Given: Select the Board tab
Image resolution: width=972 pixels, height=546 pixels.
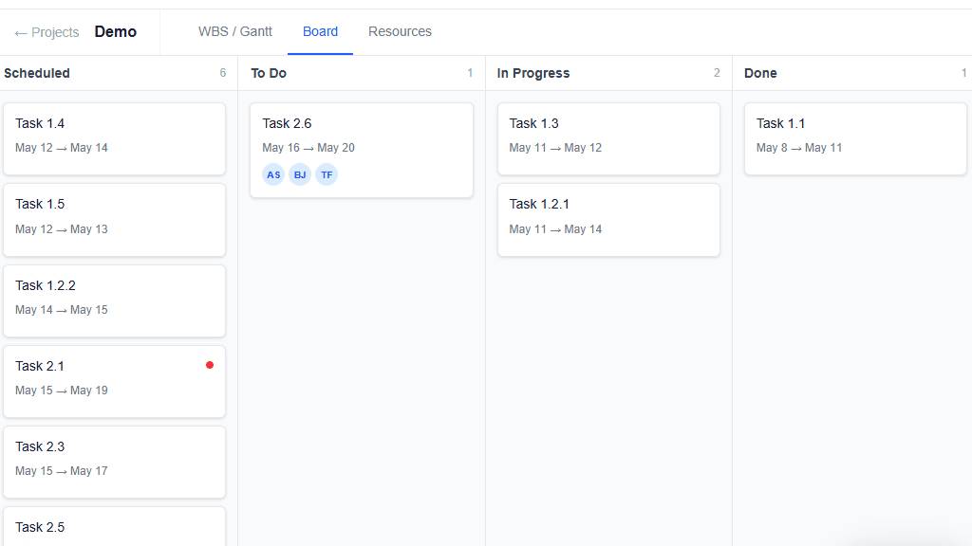Looking at the screenshot, I should point(320,31).
